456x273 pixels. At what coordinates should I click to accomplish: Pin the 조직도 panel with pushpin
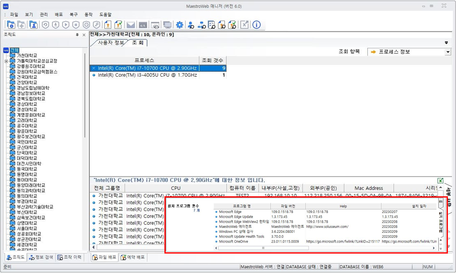[x=77, y=35]
